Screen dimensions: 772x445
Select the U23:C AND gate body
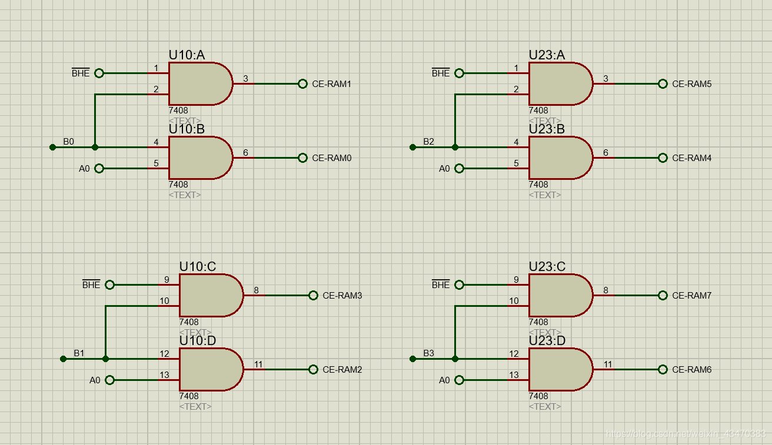tap(561, 295)
